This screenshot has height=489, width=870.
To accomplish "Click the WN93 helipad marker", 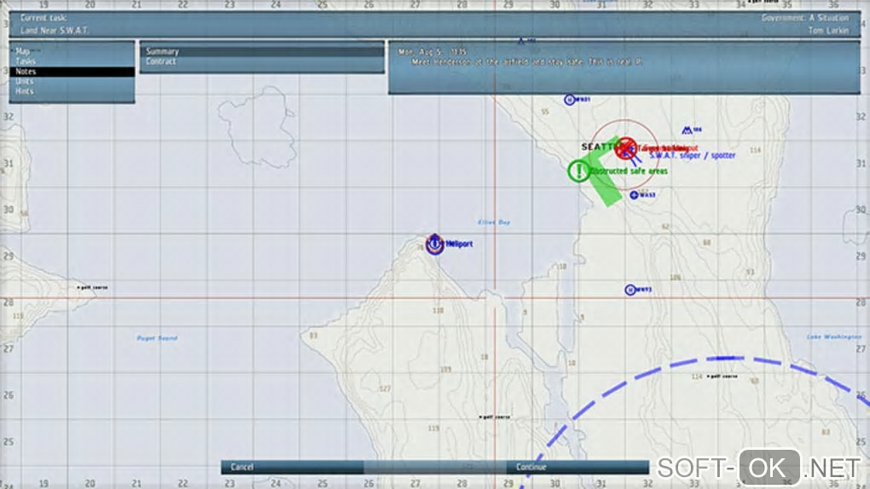I will coord(629,290).
